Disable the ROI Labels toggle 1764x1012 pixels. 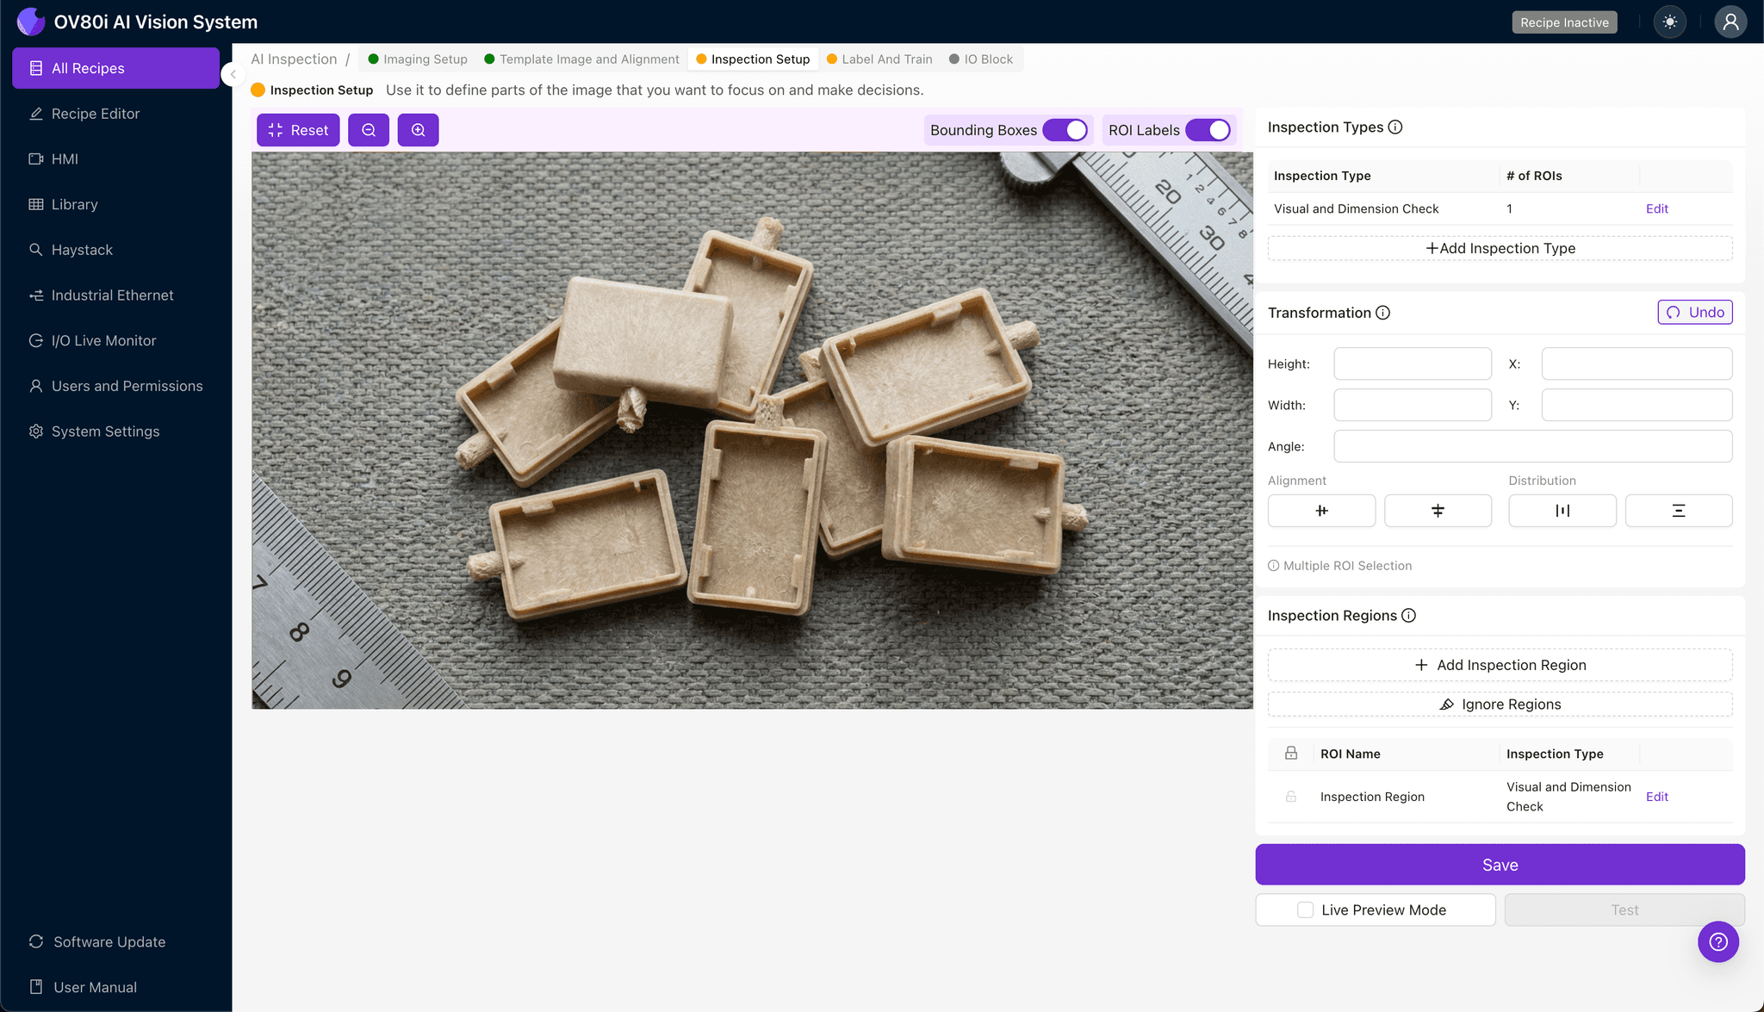pyautogui.click(x=1208, y=130)
